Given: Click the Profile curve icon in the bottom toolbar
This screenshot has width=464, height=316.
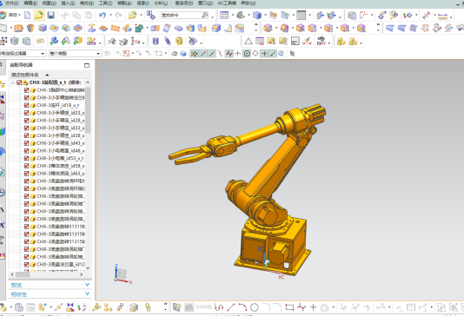Looking at the screenshot, I should click(219, 307).
